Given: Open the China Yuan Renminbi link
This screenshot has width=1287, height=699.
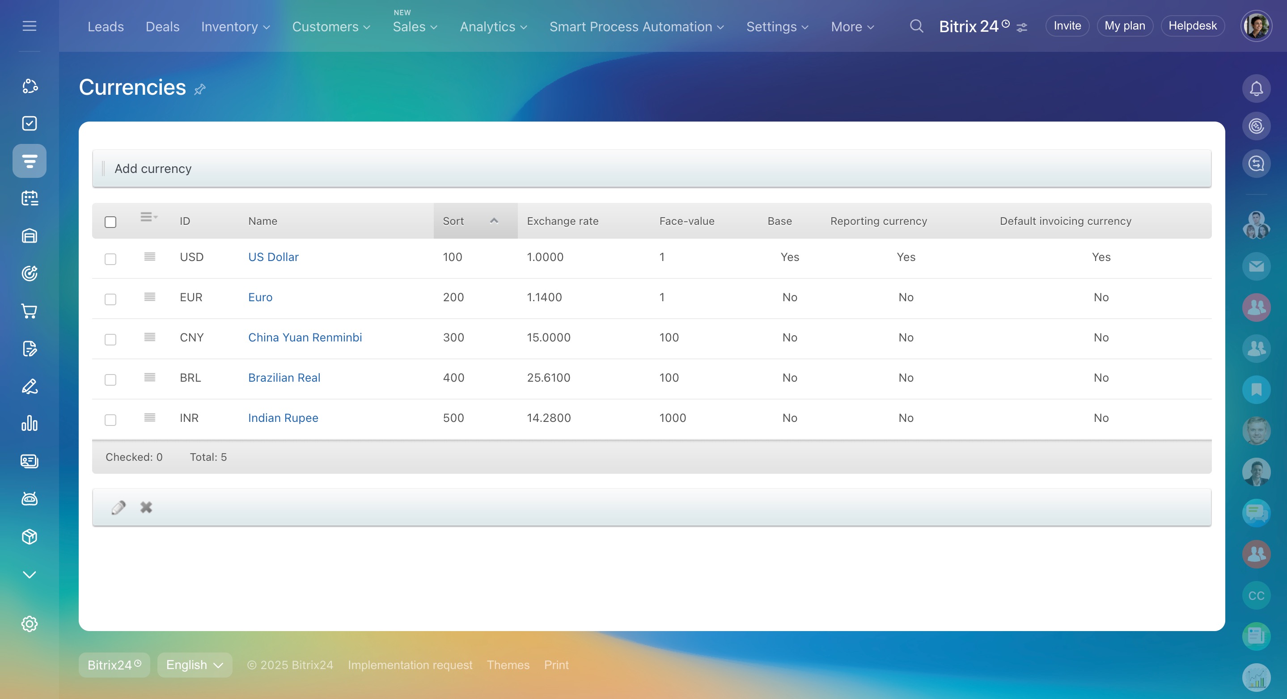Looking at the screenshot, I should [x=305, y=337].
